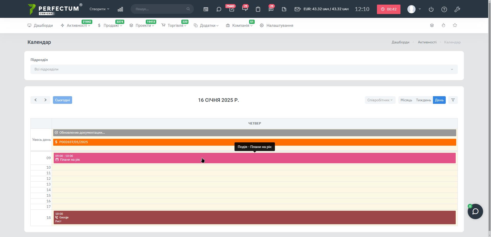Screen dimensions: 491x237
Task: Add page to favorites star icon
Action: click(455, 25)
